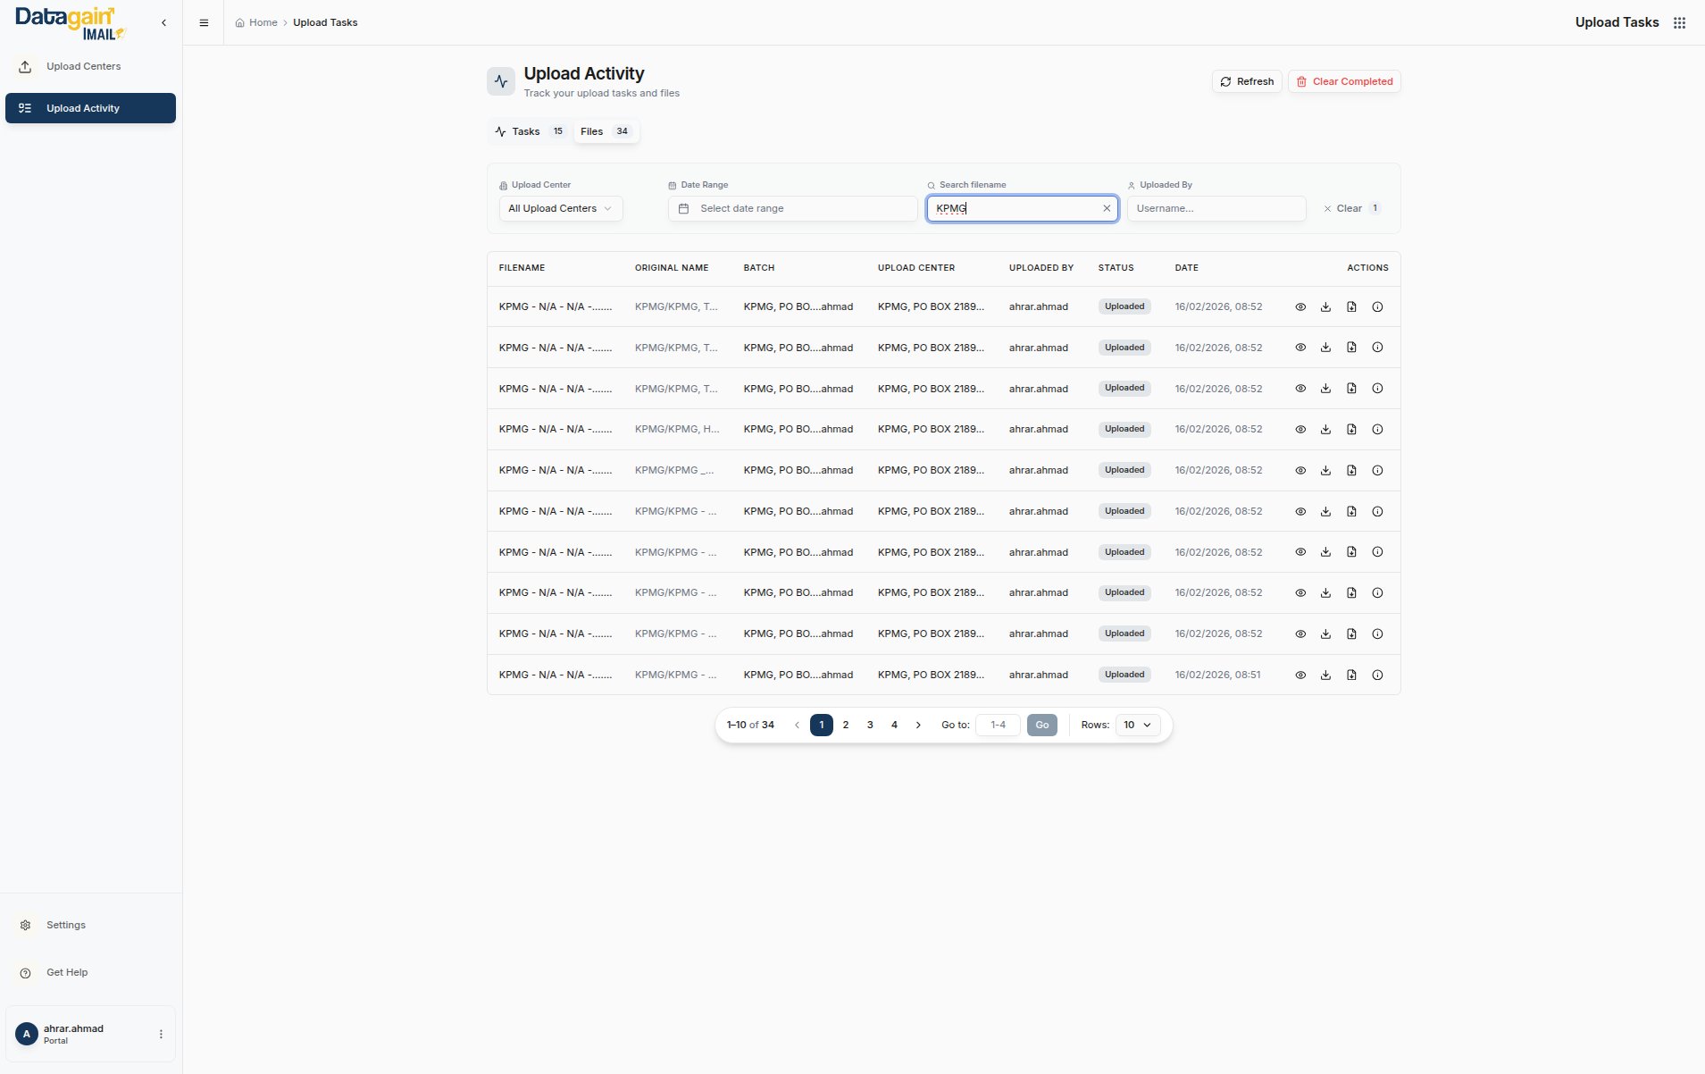Click the download icon in the first row
The height and width of the screenshot is (1074, 1705).
click(x=1325, y=306)
